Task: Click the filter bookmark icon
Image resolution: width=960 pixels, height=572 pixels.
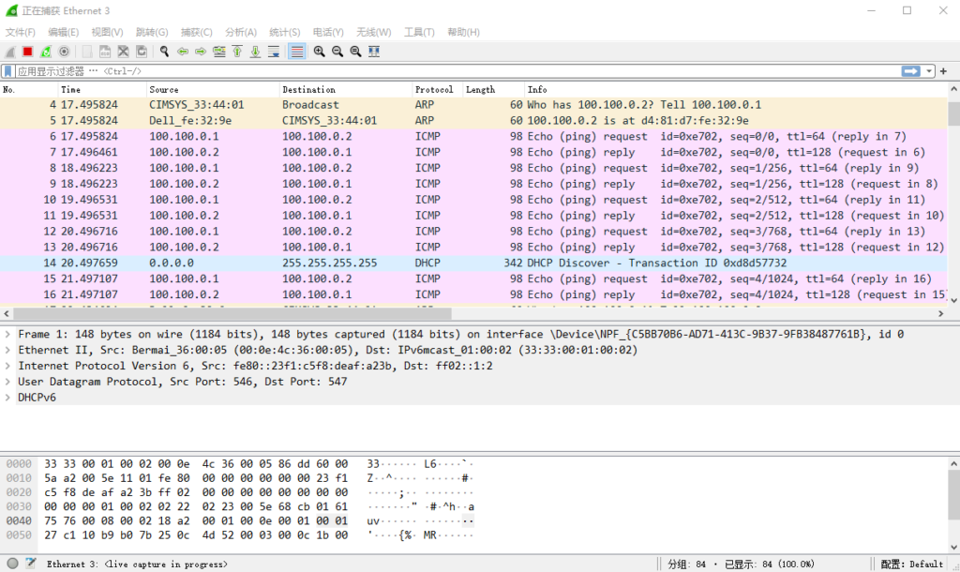Action: (8, 71)
